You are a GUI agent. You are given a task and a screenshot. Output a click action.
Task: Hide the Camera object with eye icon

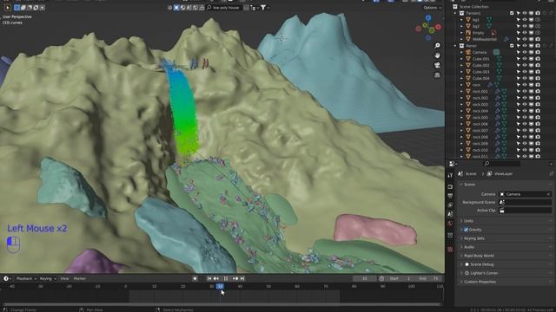point(525,52)
